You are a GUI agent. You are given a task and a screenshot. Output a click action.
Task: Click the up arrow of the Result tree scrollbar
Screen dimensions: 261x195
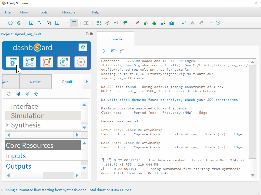[84, 105]
